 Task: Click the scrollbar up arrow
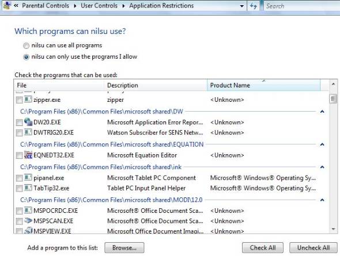pos(333,84)
